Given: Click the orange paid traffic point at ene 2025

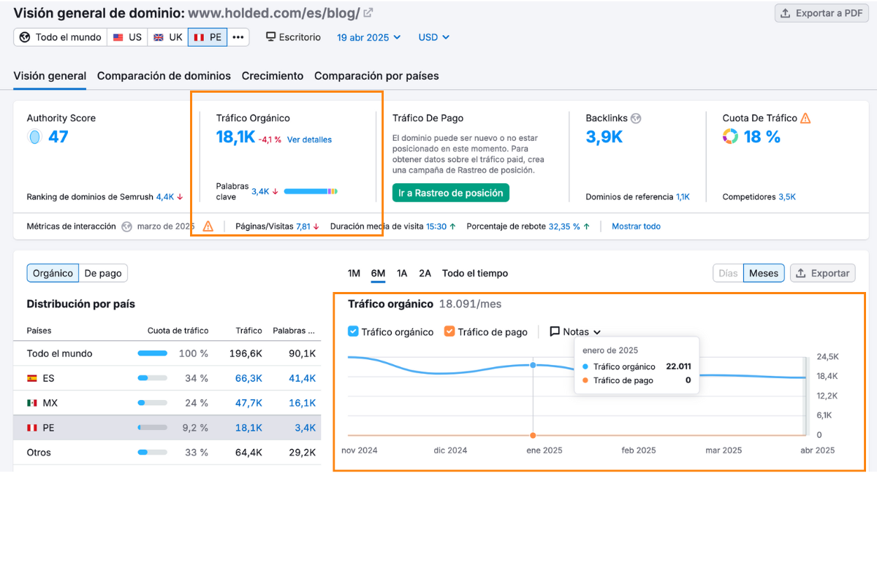Looking at the screenshot, I should point(533,436).
